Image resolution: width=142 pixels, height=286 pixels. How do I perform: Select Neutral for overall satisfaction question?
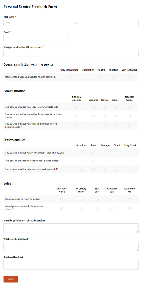102,77
